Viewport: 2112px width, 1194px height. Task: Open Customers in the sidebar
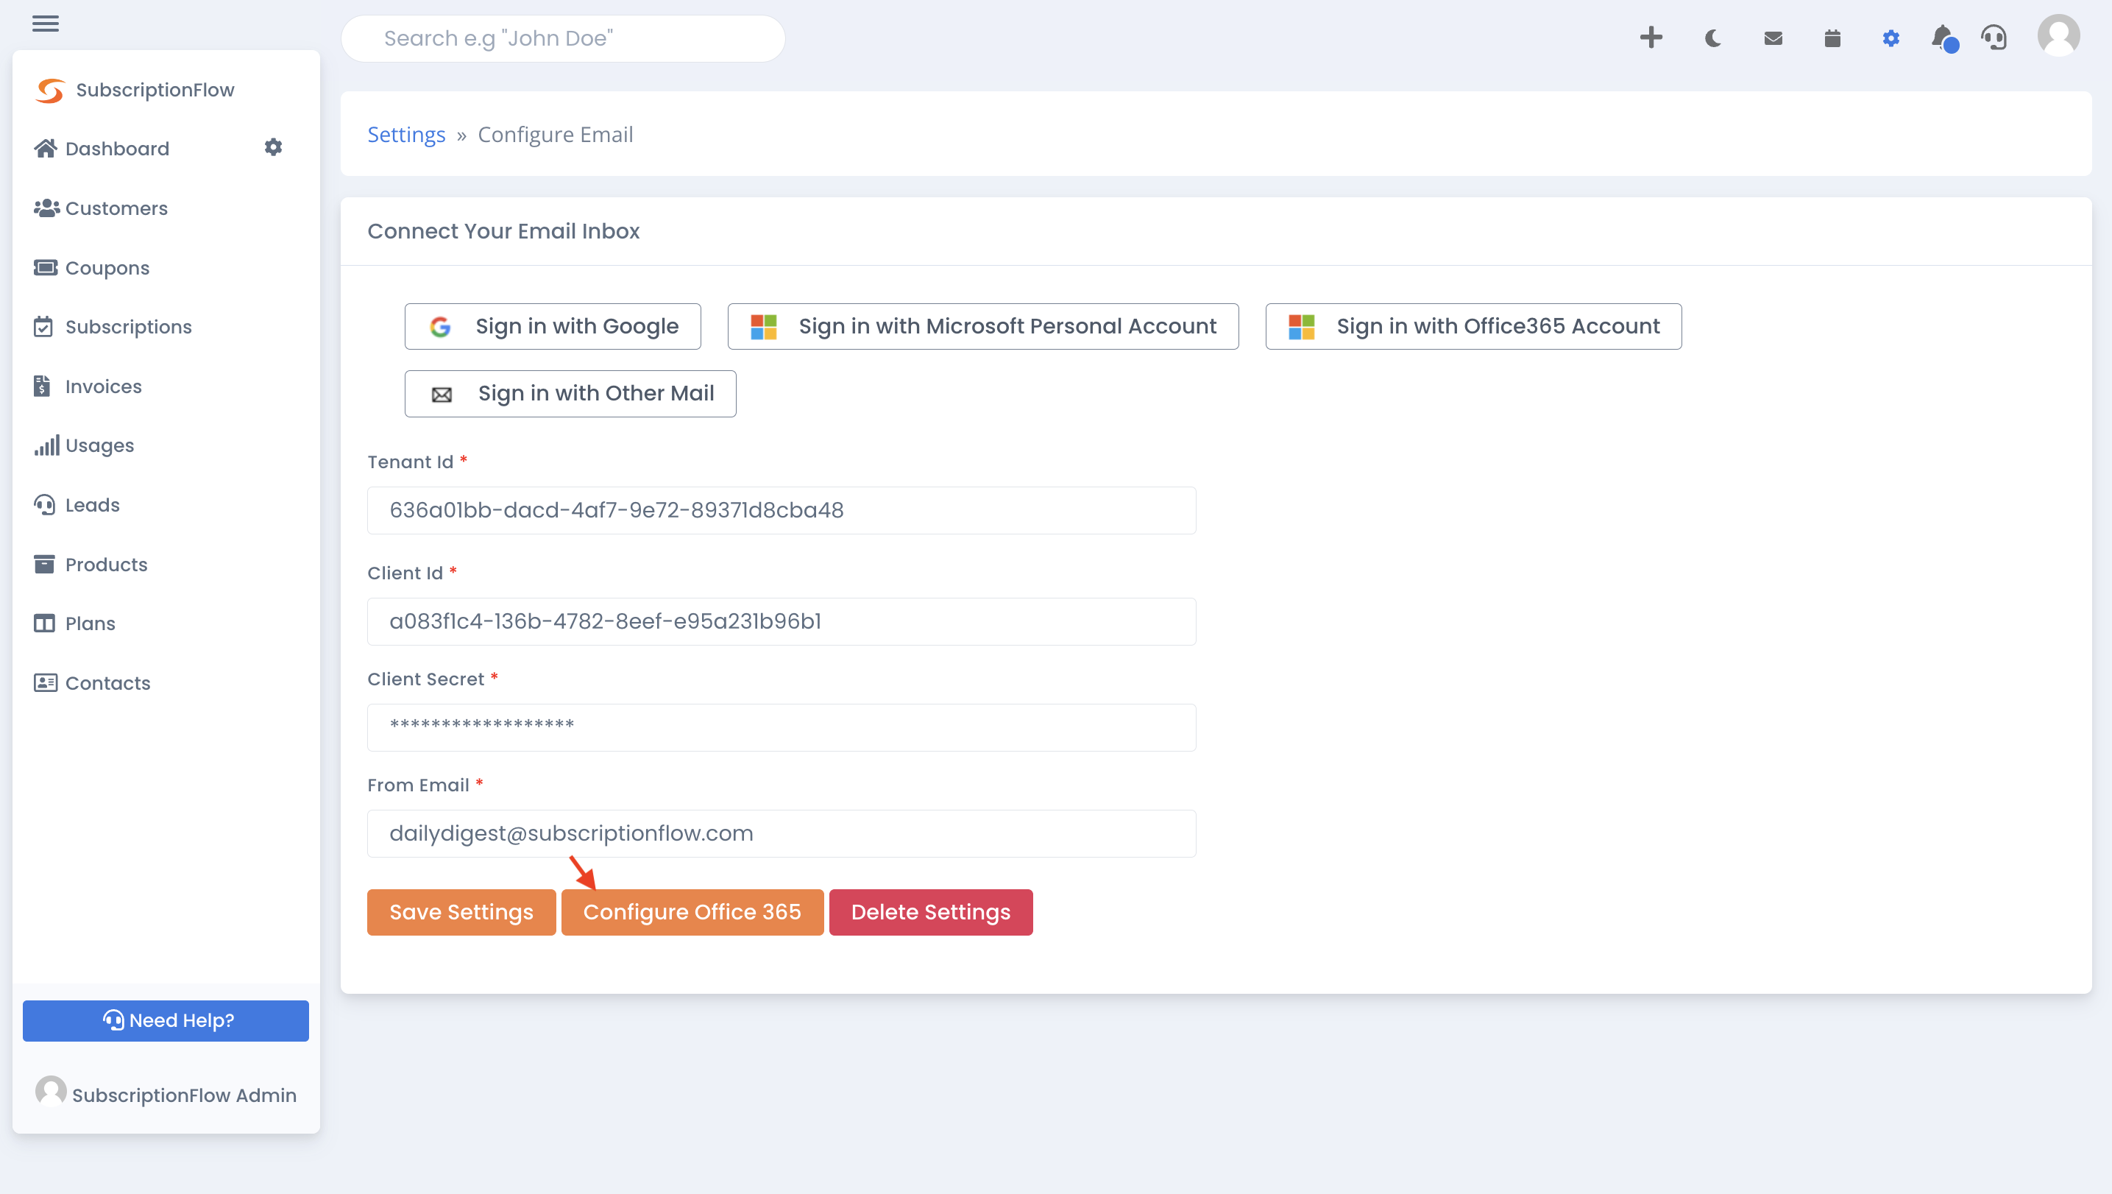click(116, 208)
